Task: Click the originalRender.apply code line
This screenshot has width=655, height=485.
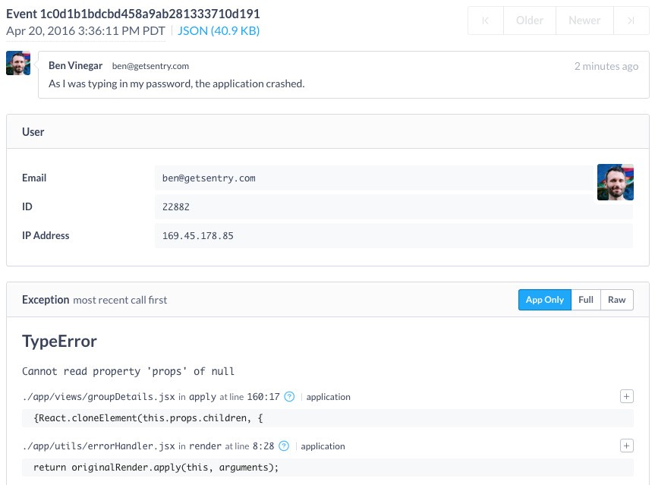Action: pyautogui.click(x=156, y=468)
